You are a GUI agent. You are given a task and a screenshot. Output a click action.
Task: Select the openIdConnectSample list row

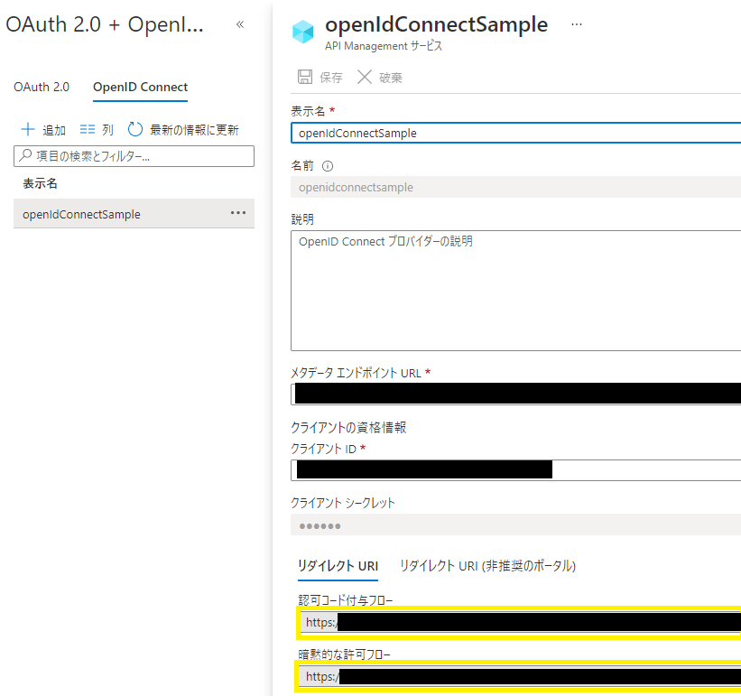click(x=134, y=214)
